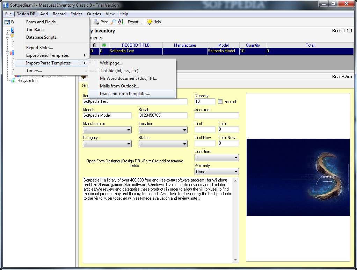Click the magnifier search icon in toolbar
The width and height of the screenshot is (357, 270).
(113, 22)
